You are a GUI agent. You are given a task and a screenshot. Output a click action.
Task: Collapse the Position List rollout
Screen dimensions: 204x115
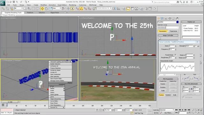click(191, 22)
